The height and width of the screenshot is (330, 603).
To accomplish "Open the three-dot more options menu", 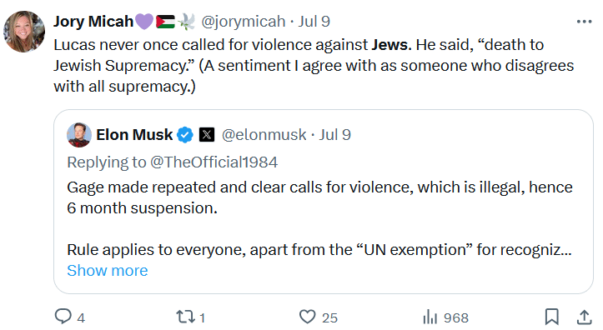I will tap(584, 22).
